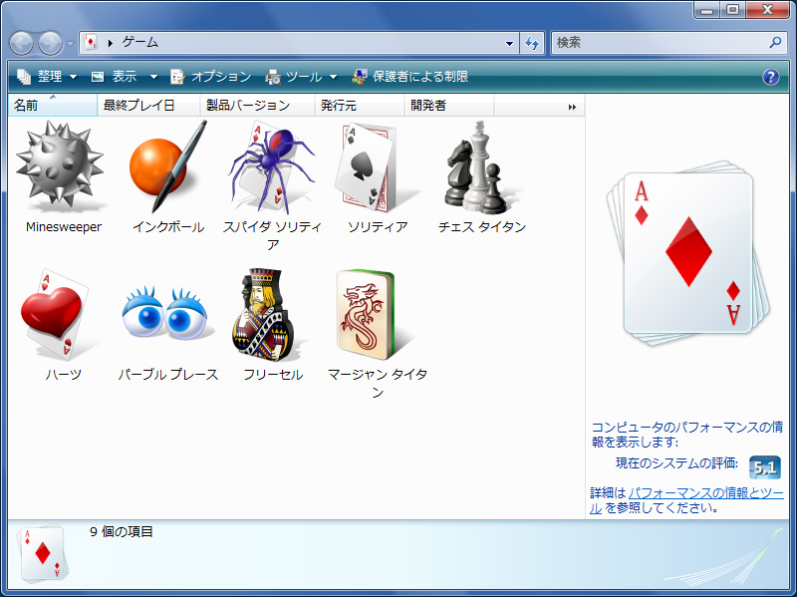Image resolution: width=797 pixels, height=598 pixels.
Task: Sort by the 発行元 column header
Action: click(x=360, y=106)
